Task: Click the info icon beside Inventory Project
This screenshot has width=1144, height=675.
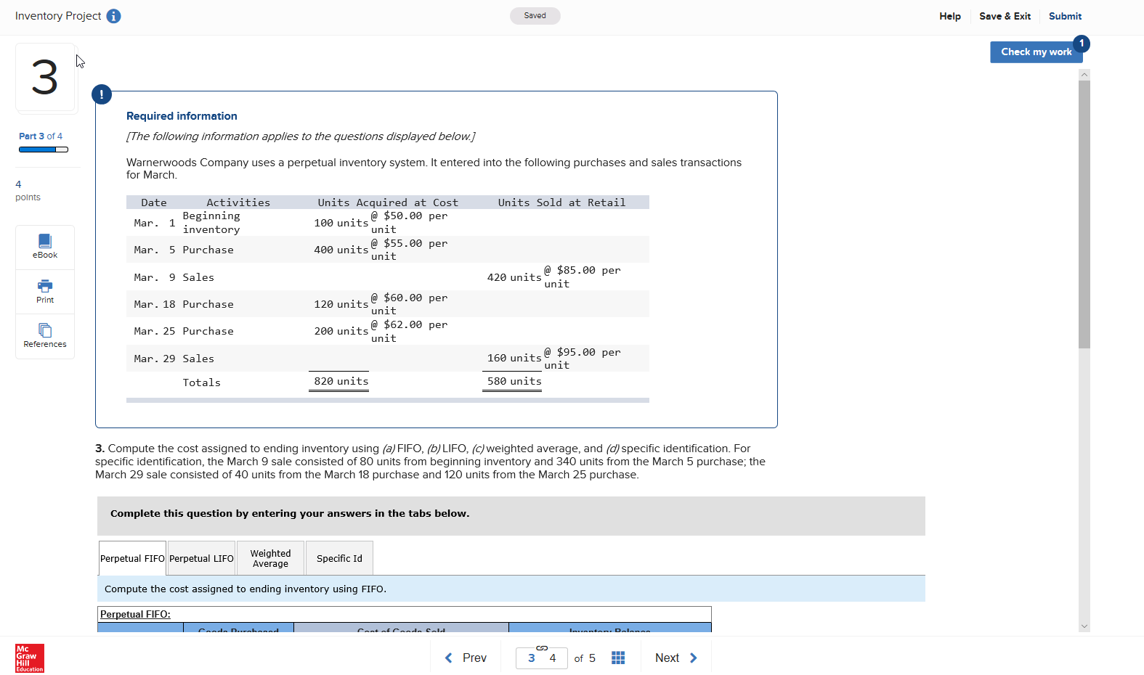Action: (113, 16)
